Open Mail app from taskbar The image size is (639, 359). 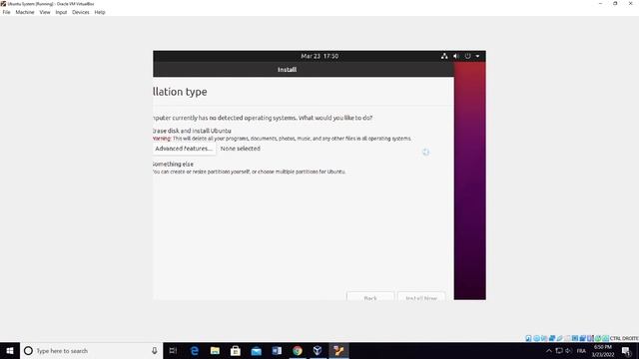click(256, 350)
